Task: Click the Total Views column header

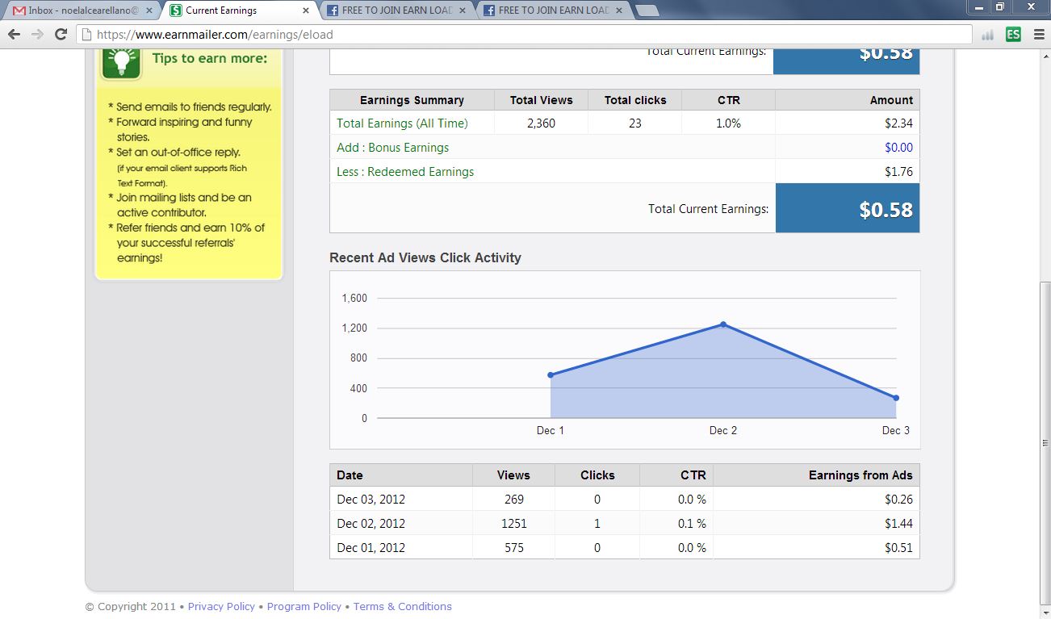Action: point(541,100)
